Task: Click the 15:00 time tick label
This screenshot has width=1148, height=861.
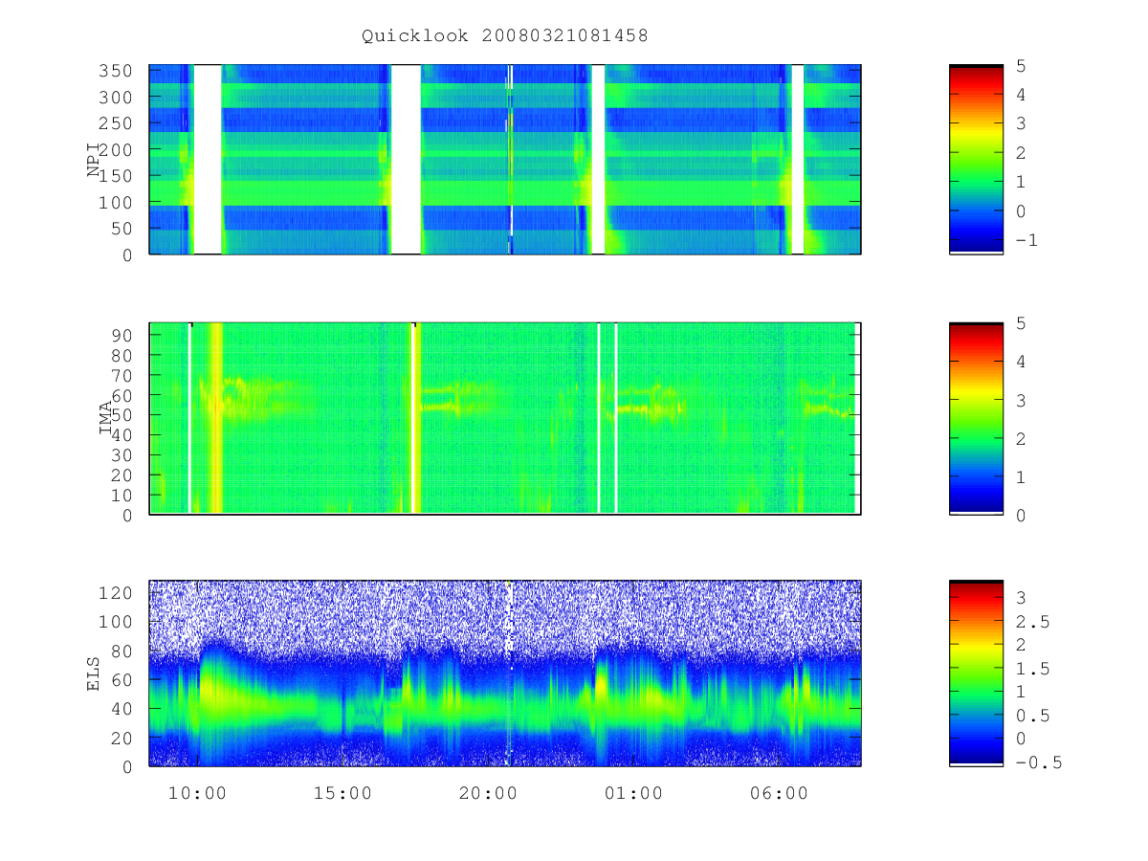Action: click(342, 793)
